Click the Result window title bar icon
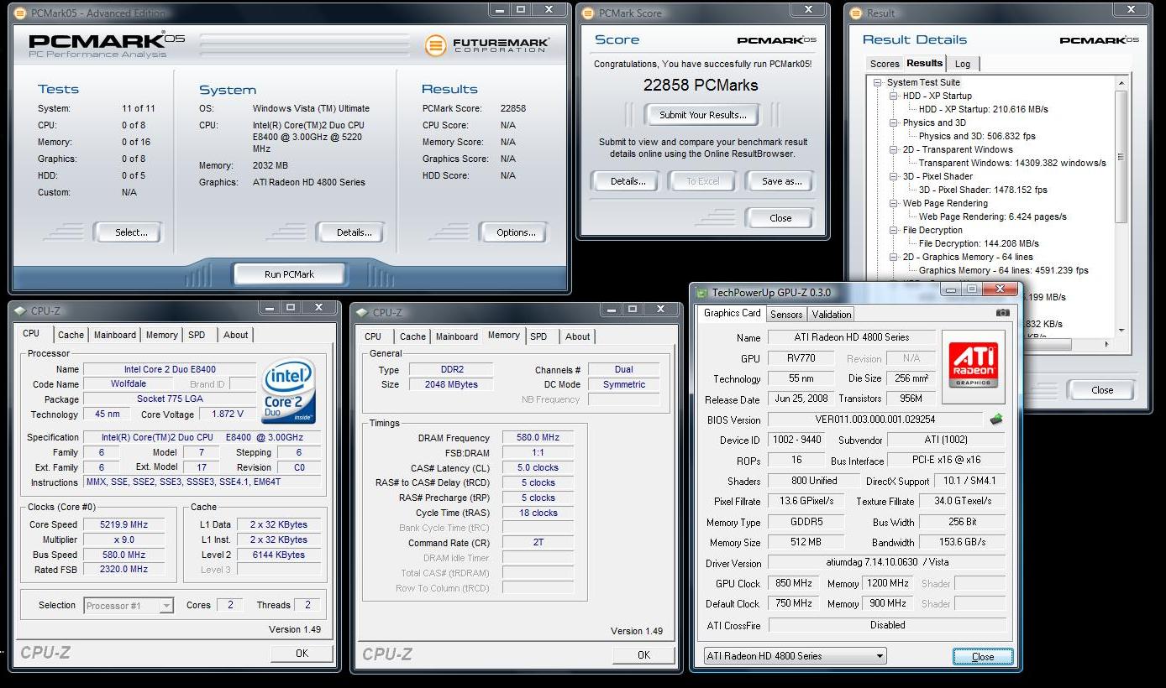This screenshot has width=1166, height=688. tap(856, 13)
